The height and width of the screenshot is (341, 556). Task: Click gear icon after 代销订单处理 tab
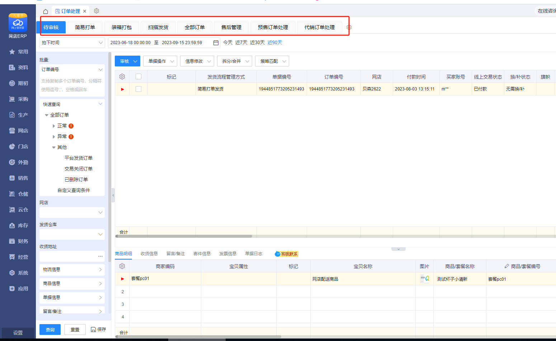[x=349, y=27]
